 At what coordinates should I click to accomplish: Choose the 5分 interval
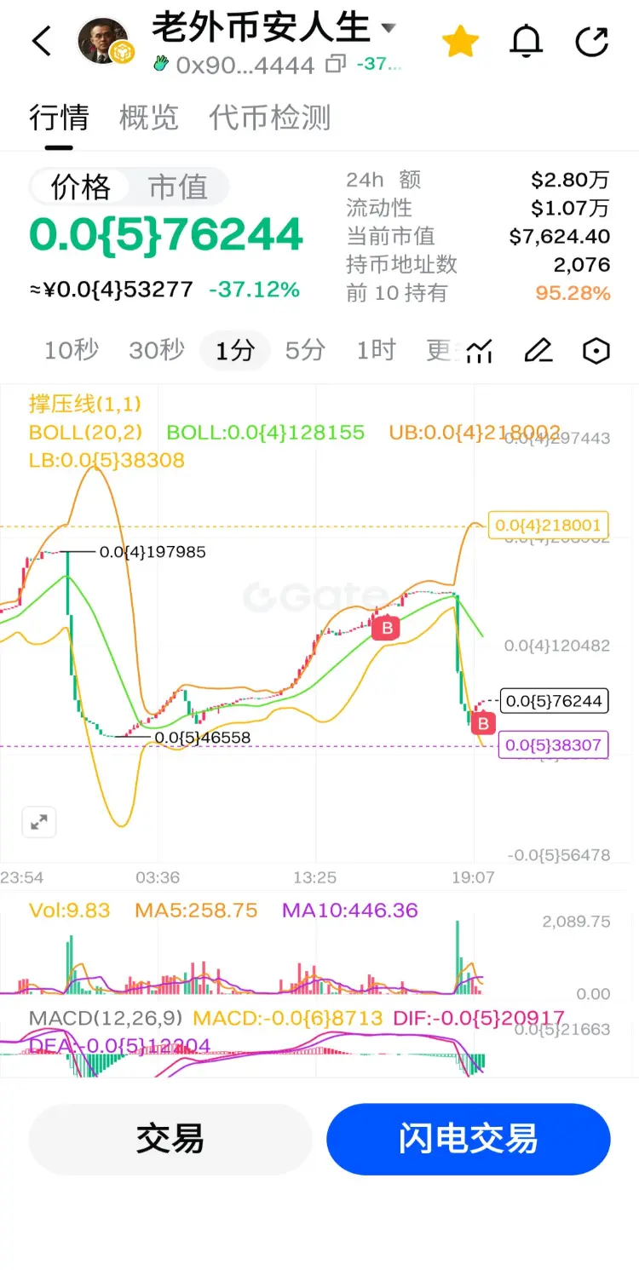[x=305, y=350]
